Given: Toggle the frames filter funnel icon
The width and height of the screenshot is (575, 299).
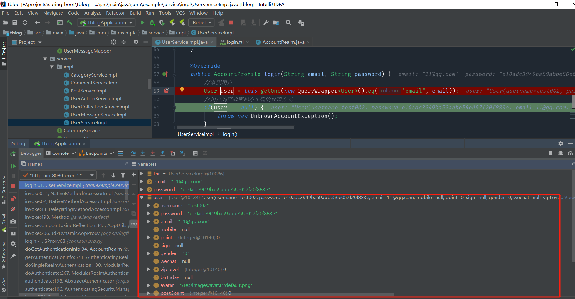Looking at the screenshot, I should tap(123, 175).
